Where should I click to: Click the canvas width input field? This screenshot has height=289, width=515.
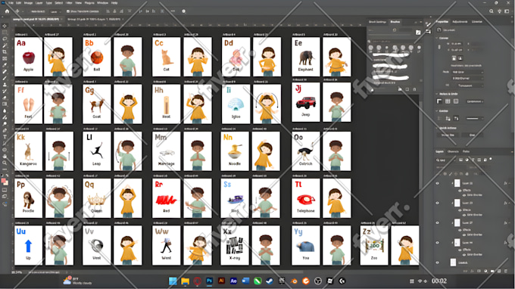click(457, 44)
